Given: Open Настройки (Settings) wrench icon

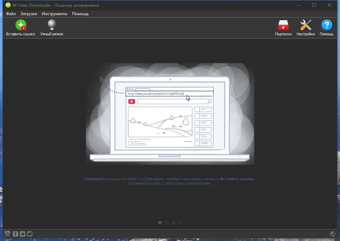Looking at the screenshot, I should tap(306, 25).
